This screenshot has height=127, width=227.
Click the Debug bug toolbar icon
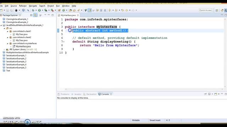pos(33,10)
